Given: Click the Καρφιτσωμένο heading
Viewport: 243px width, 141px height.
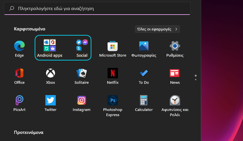Looking at the screenshot, I should pyautogui.click(x=29, y=29).
